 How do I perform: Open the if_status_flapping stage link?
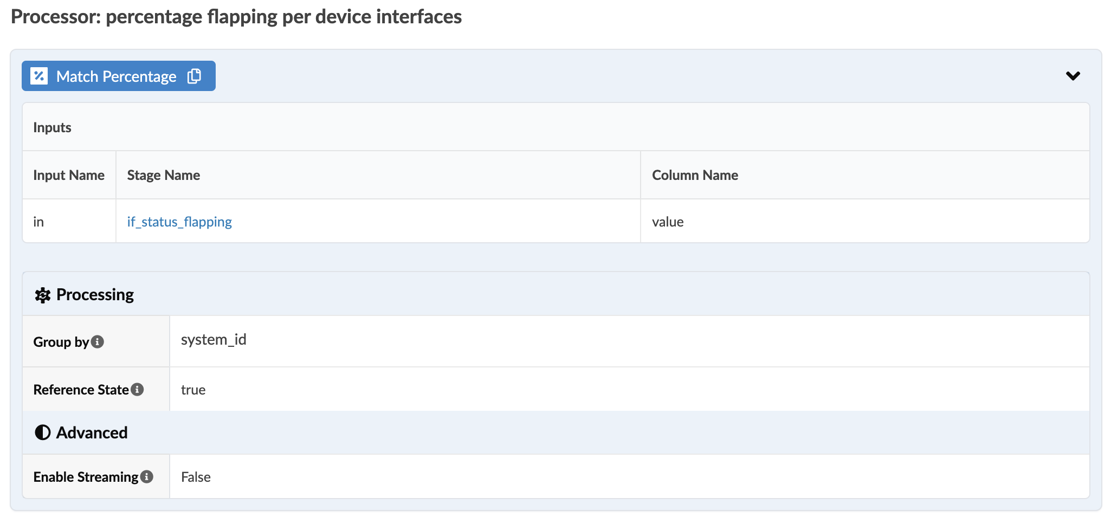pos(179,222)
